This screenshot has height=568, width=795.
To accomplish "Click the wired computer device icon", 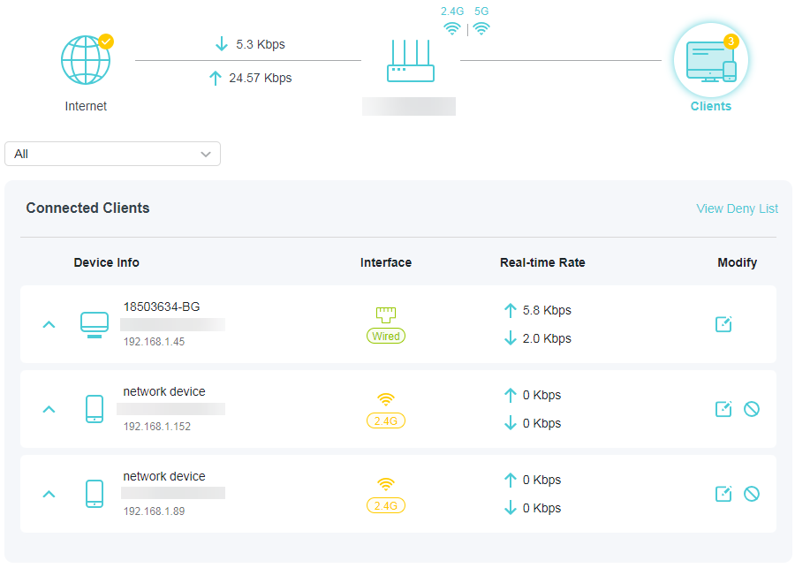I will coord(95,324).
